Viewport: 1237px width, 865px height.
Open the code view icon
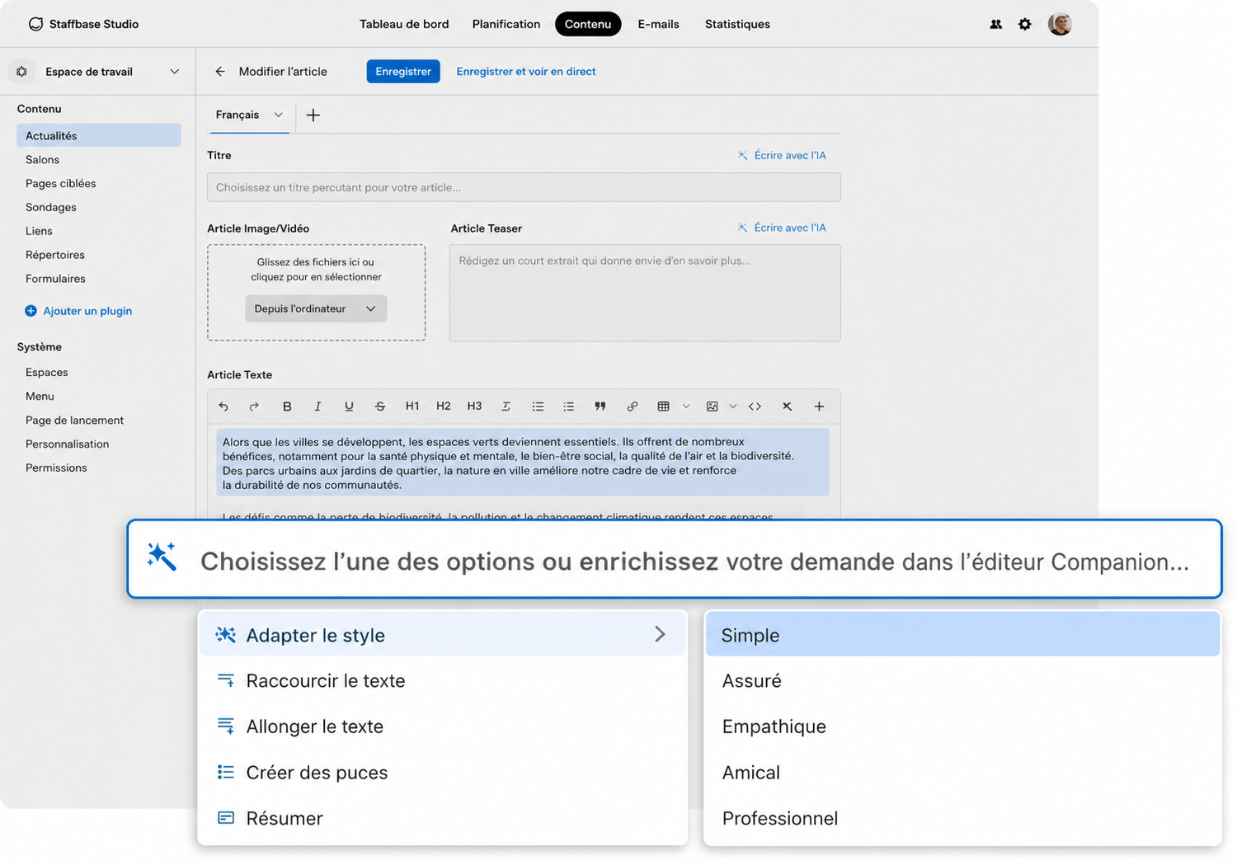(755, 407)
